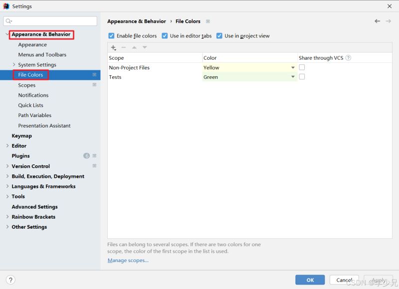399x289 pixels.
Task: Click the Plugins update count badge
Action: [86, 155]
